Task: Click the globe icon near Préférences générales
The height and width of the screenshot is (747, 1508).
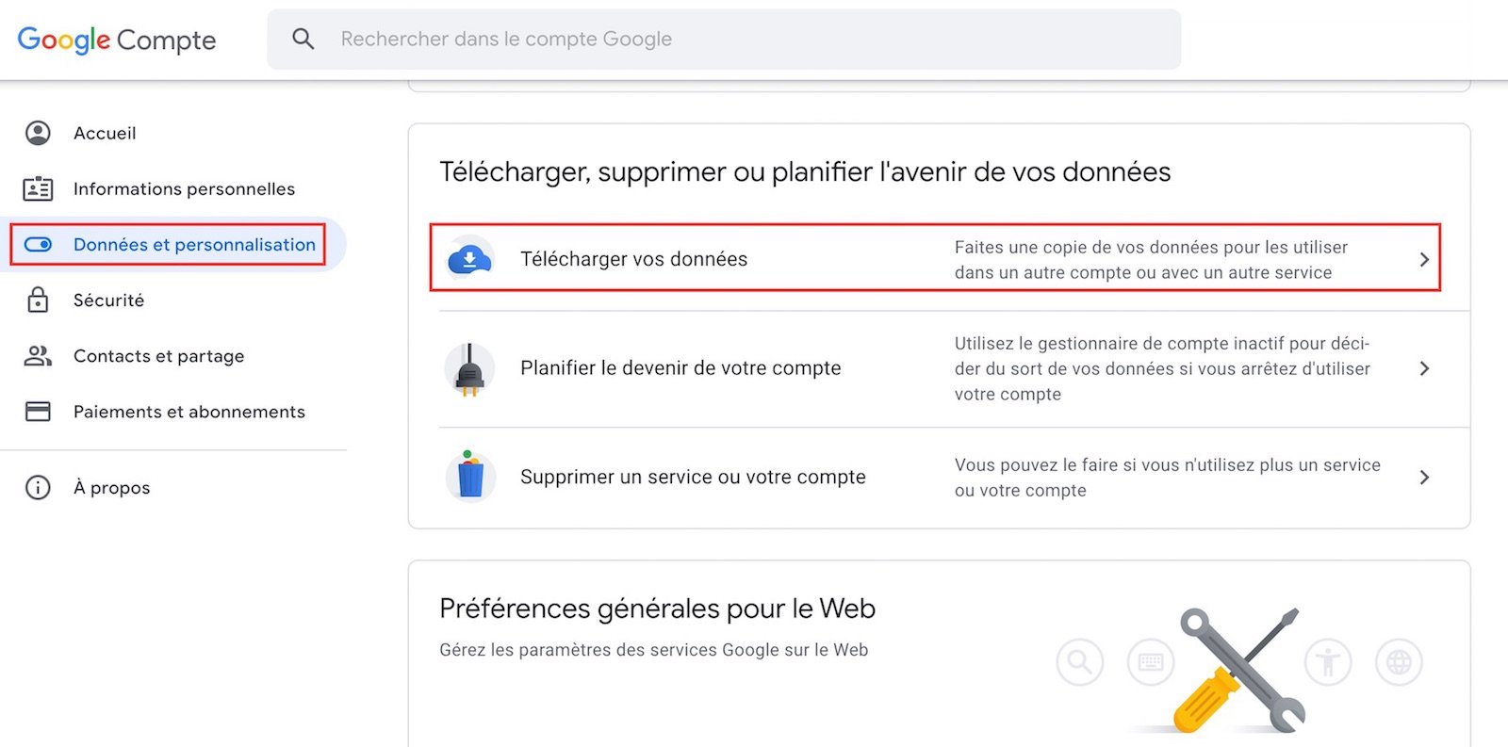Action: pos(1399,662)
